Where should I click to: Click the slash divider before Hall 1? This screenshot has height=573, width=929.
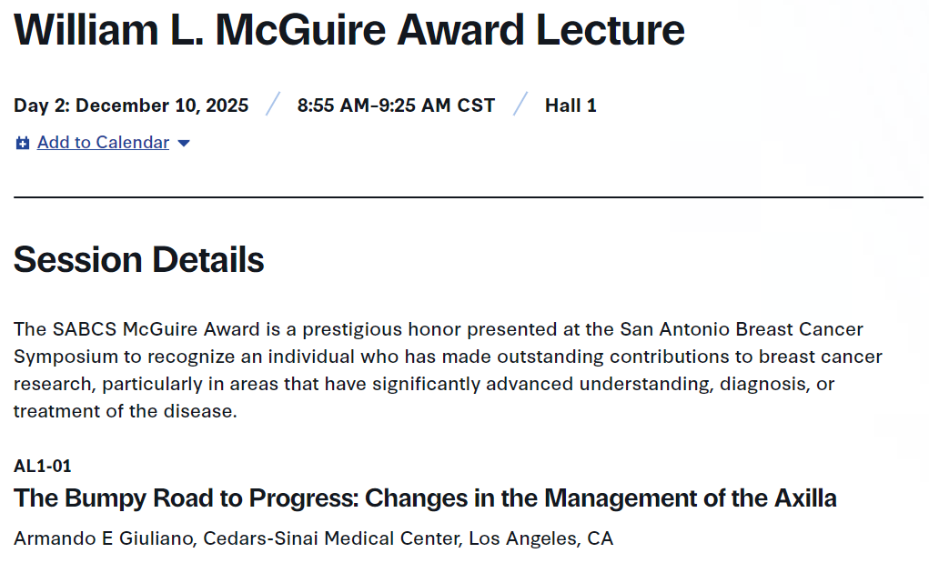coord(520,105)
